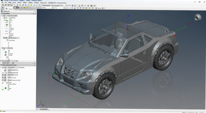Select tree row with green house icon
This screenshot has width=206, height=113.
pos(8,88)
